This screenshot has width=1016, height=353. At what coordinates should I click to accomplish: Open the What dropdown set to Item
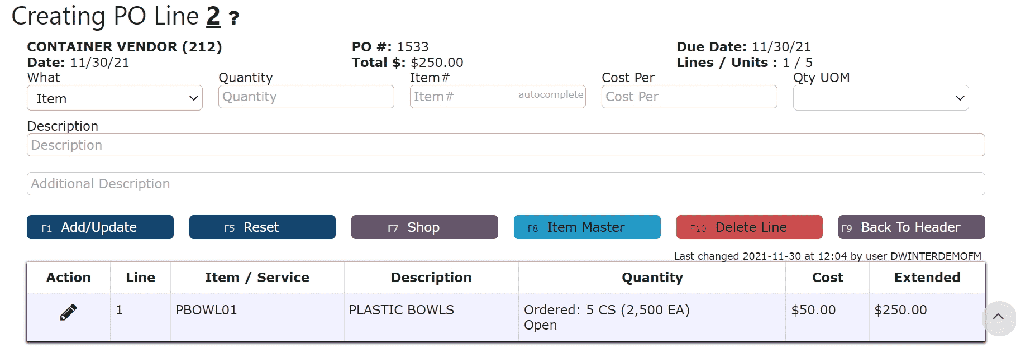click(115, 98)
